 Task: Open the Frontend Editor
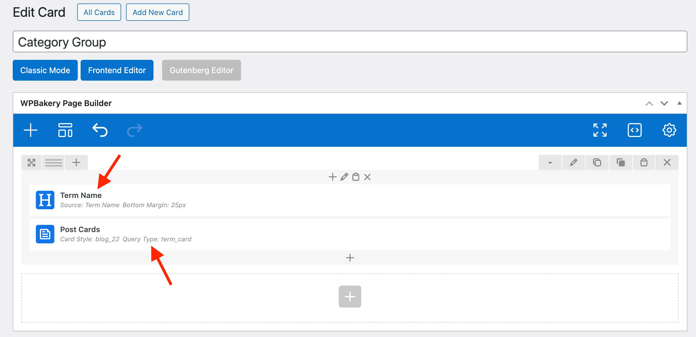(117, 70)
